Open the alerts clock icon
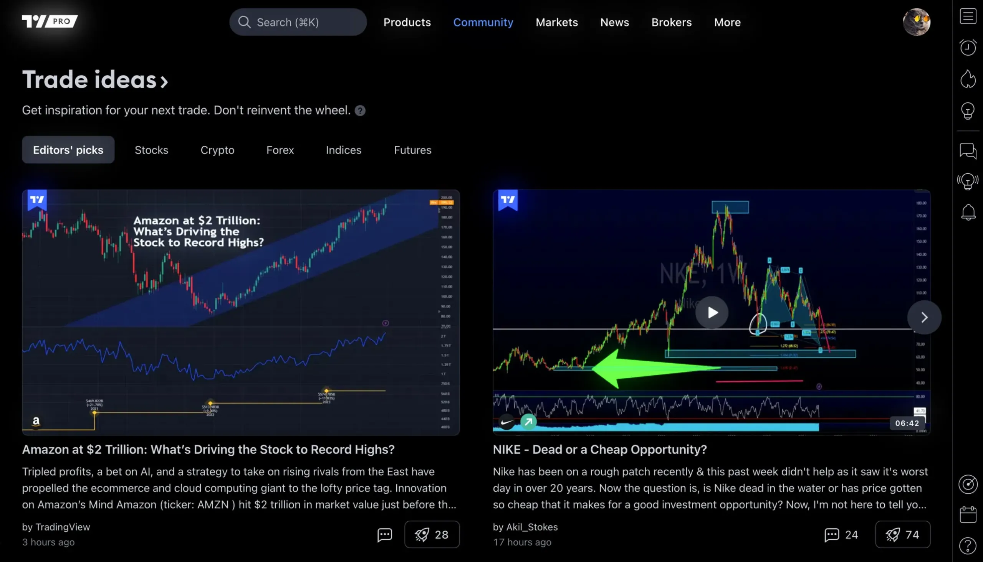The width and height of the screenshot is (983, 562). (968, 48)
